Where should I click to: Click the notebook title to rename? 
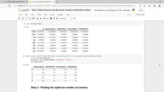click(x=62, y=10)
